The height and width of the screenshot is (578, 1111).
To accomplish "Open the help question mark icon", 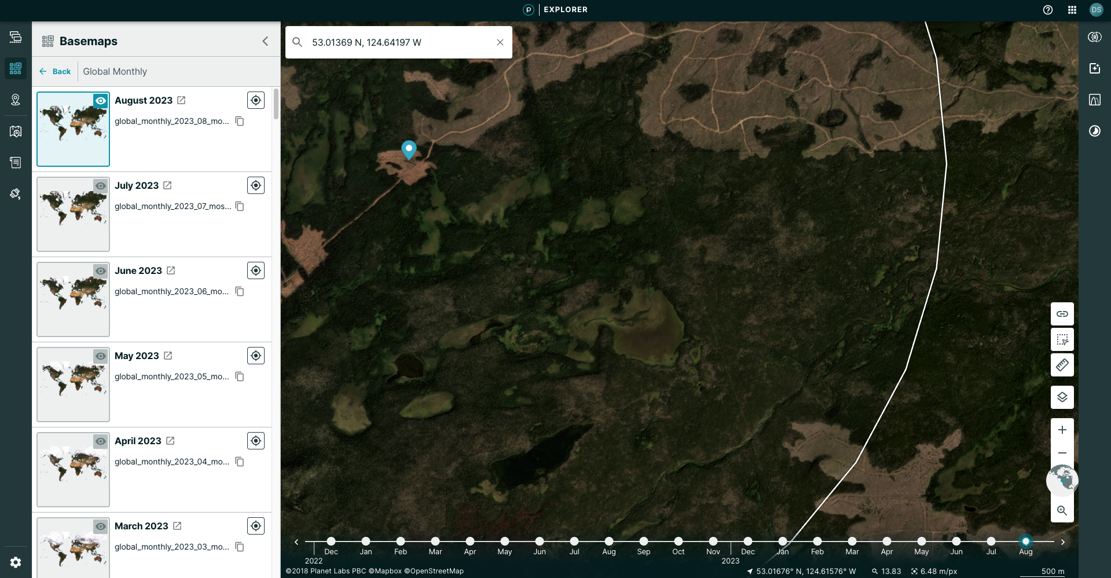I will pos(1048,10).
